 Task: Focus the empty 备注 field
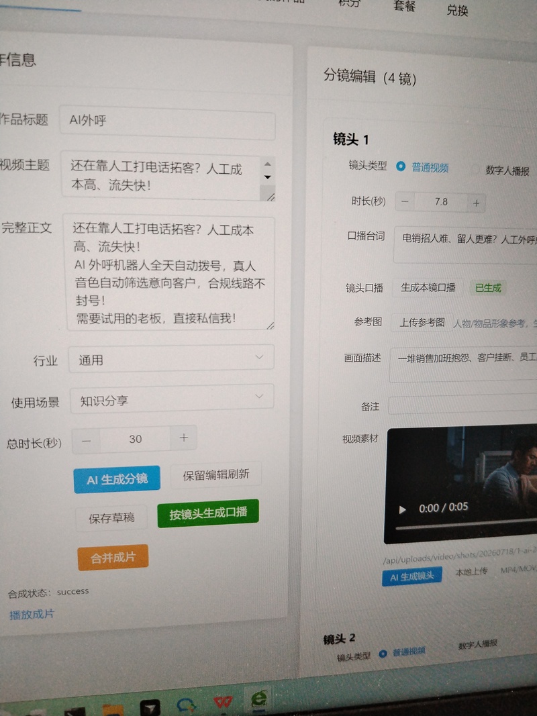pos(462,404)
